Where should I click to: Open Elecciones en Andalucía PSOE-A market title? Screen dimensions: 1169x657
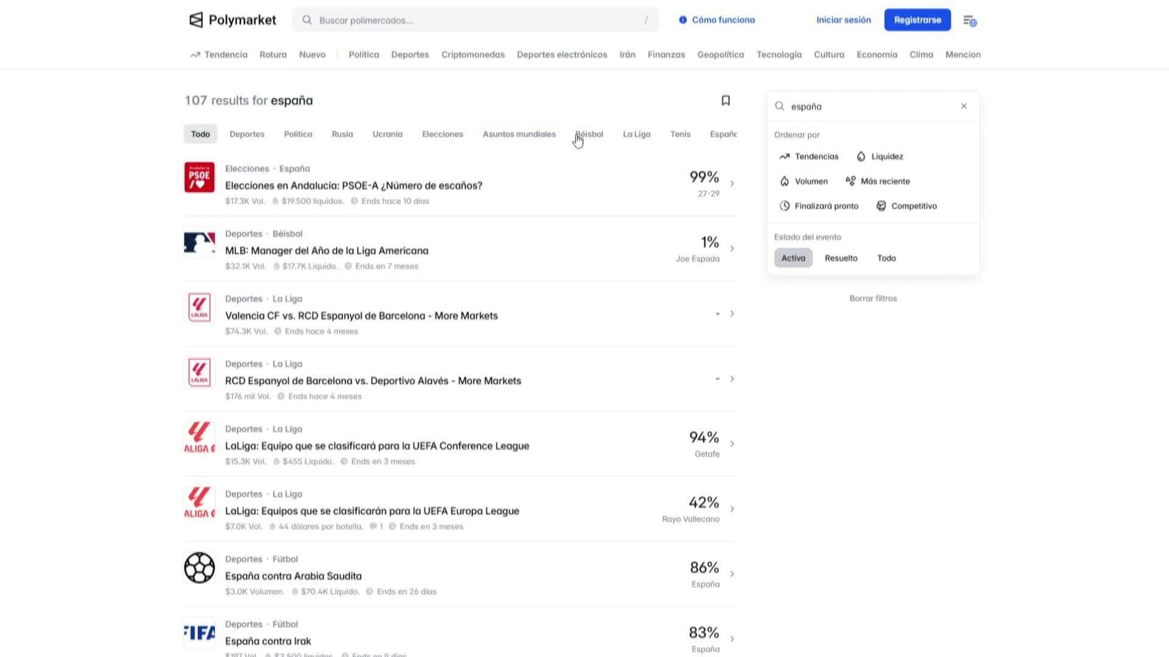(354, 185)
